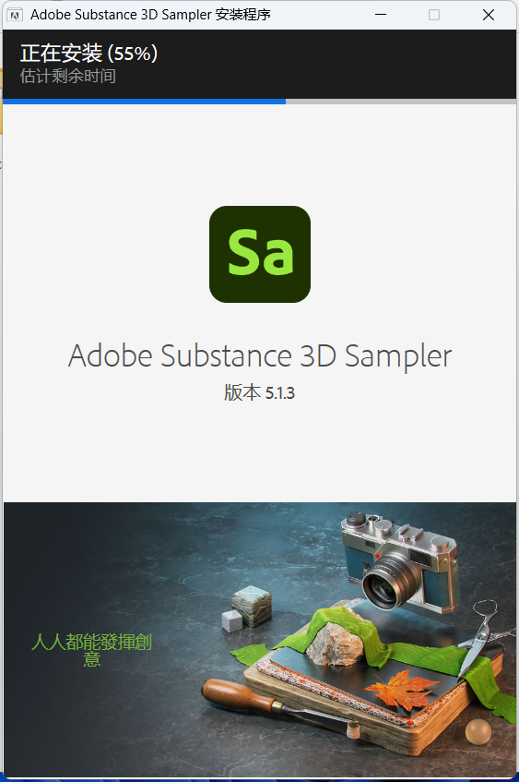
Task: Click the blue filled portion of progress bar
Action: point(145,102)
